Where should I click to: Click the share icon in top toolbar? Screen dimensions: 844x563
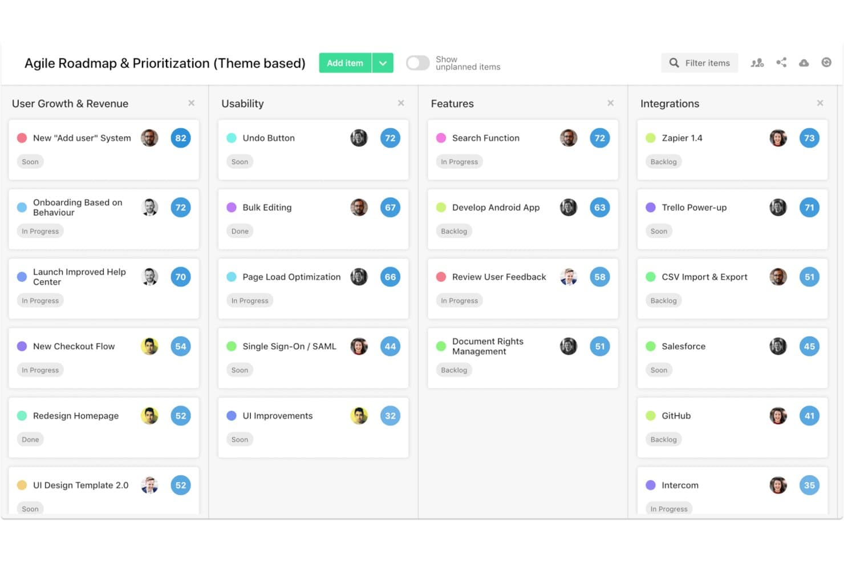point(781,62)
